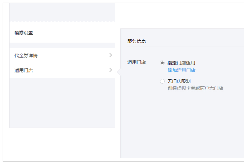The height and width of the screenshot is (164, 248).
Task: Open the 代金券详情 menu item
Action: pyautogui.click(x=62, y=56)
